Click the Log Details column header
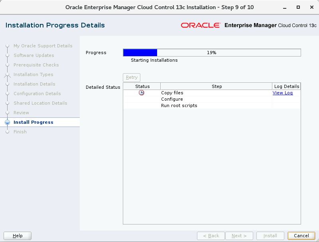 286,86
